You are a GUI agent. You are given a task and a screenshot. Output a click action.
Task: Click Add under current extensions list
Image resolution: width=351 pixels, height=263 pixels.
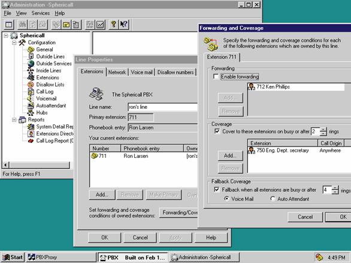point(102,195)
